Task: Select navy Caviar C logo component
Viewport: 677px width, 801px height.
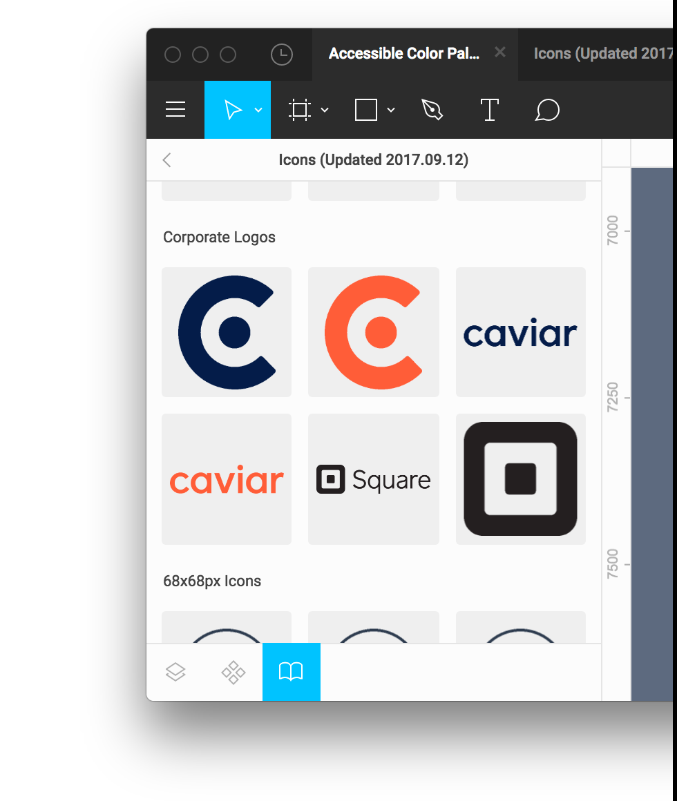Action: (x=227, y=332)
